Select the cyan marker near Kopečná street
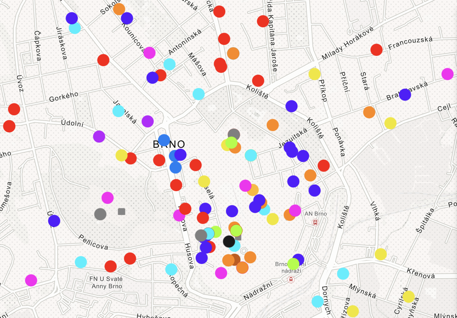Screen dimensions: 457x318 coord(171,269)
